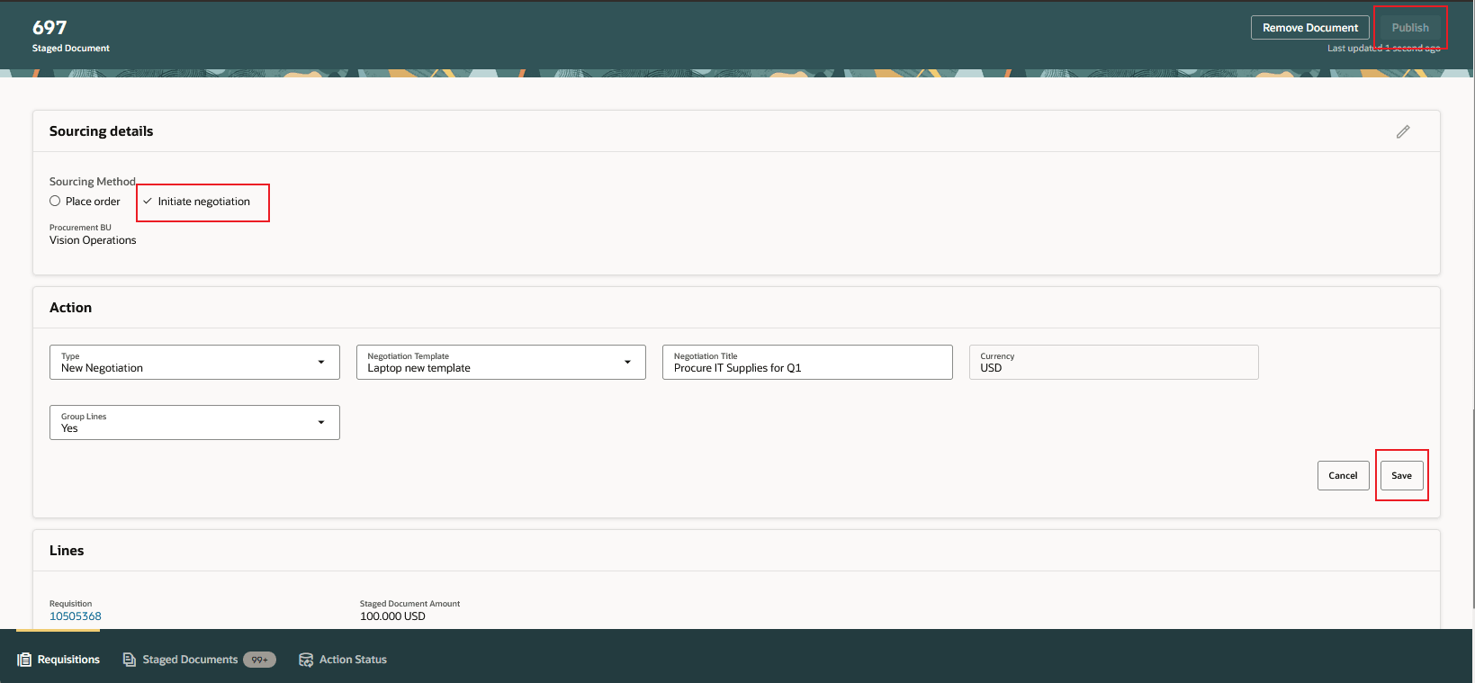Click the Negotiation Title input field

[x=807, y=362]
